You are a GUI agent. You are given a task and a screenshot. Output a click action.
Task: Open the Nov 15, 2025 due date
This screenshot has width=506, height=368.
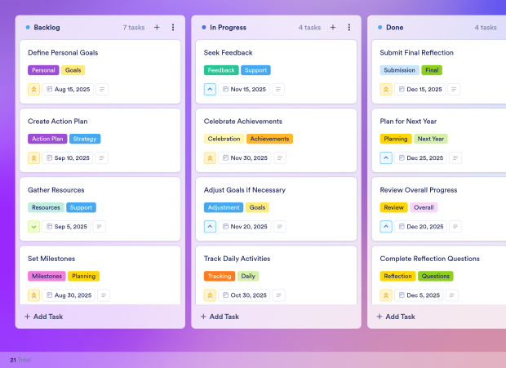tap(244, 89)
